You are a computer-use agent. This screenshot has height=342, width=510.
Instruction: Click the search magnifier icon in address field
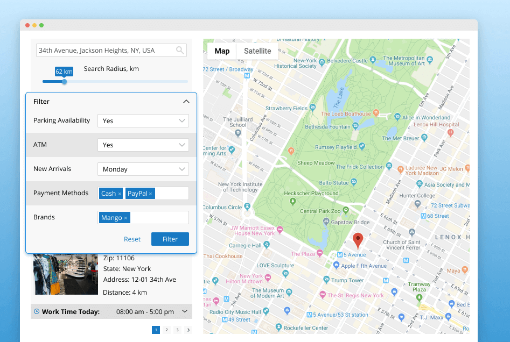pos(180,50)
